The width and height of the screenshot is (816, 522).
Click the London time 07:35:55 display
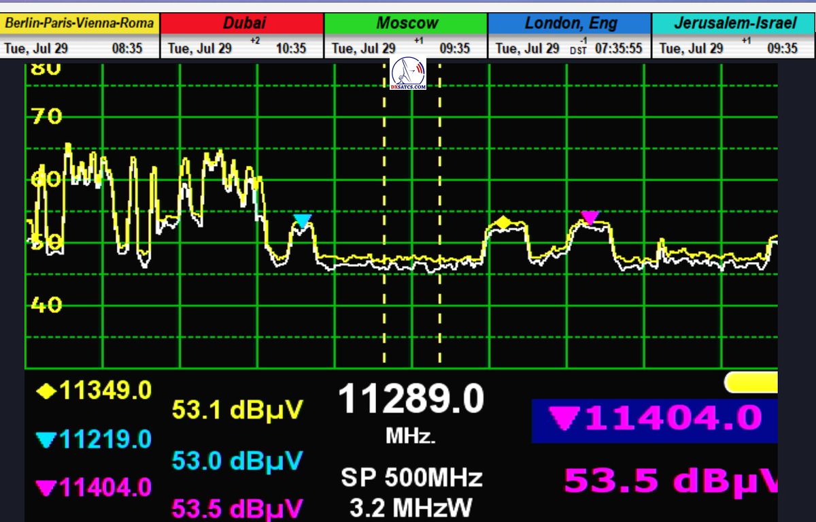(617, 48)
